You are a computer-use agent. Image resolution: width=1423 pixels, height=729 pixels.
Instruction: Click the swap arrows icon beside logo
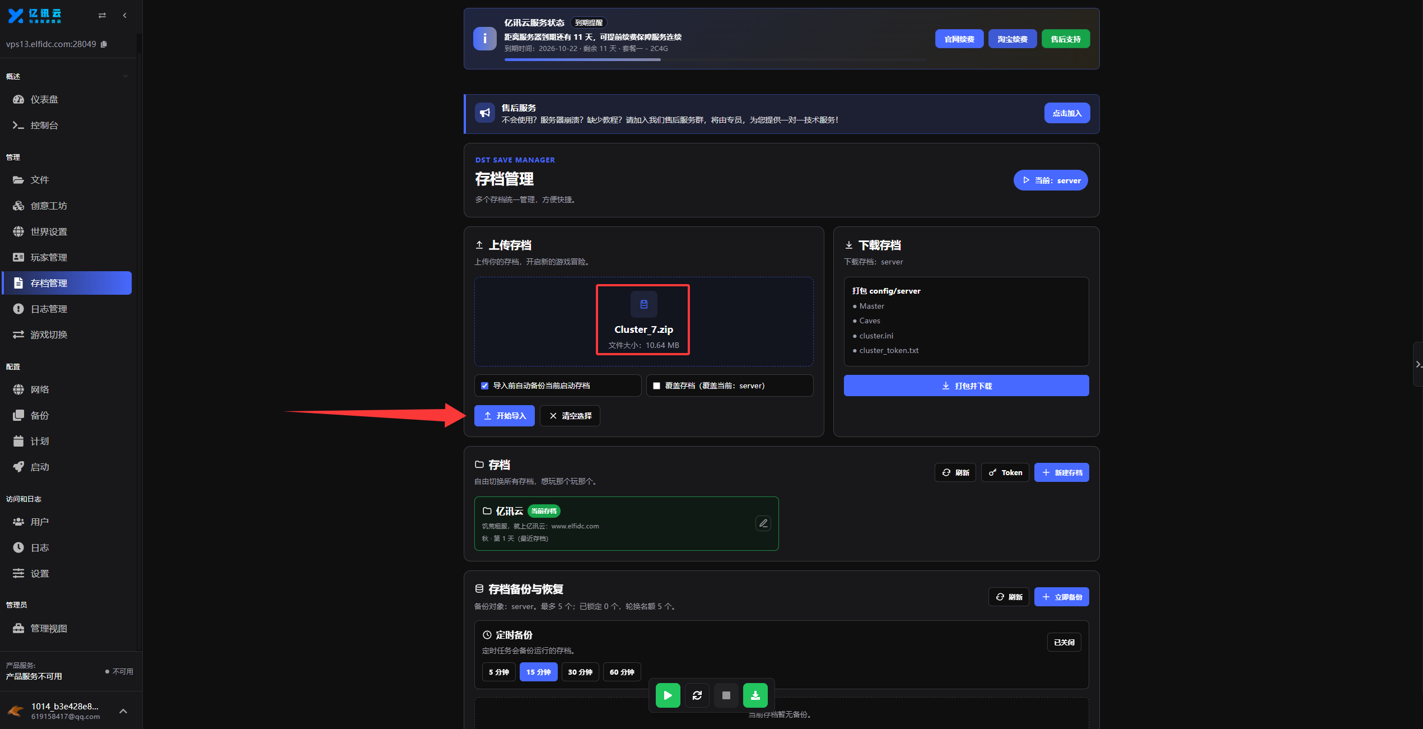102,16
